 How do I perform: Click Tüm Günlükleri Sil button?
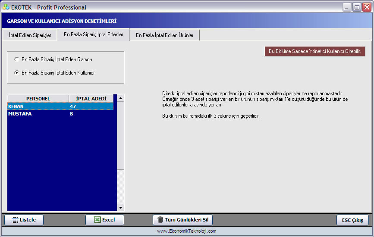pos(183,220)
